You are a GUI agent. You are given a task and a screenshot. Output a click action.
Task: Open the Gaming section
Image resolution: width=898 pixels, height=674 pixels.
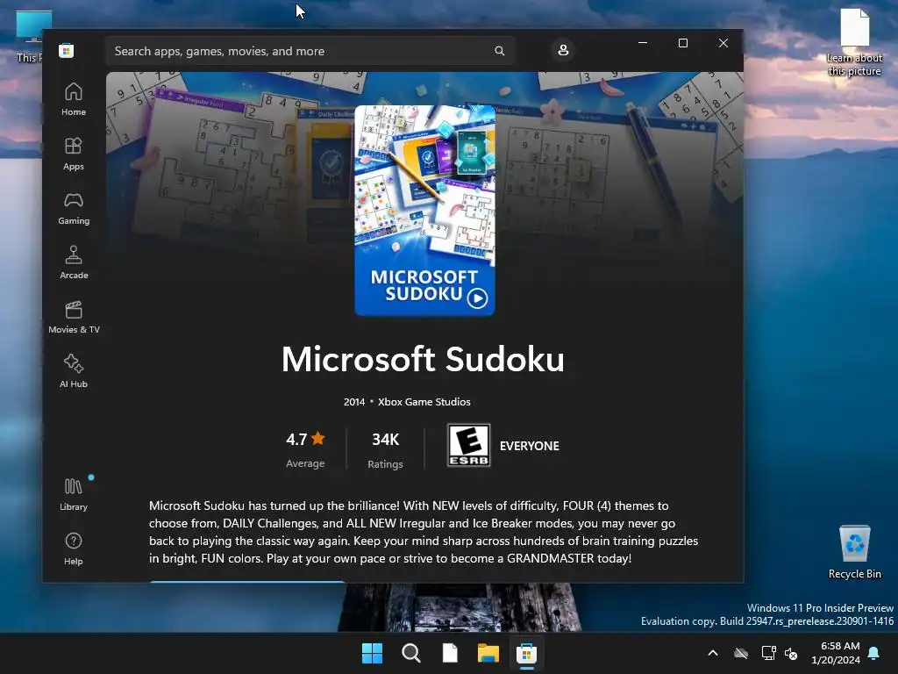point(74,209)
